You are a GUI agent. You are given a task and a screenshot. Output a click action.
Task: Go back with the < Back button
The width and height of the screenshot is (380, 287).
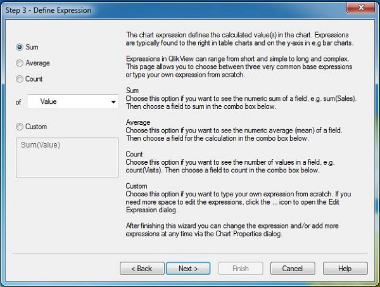click(142, 269)
